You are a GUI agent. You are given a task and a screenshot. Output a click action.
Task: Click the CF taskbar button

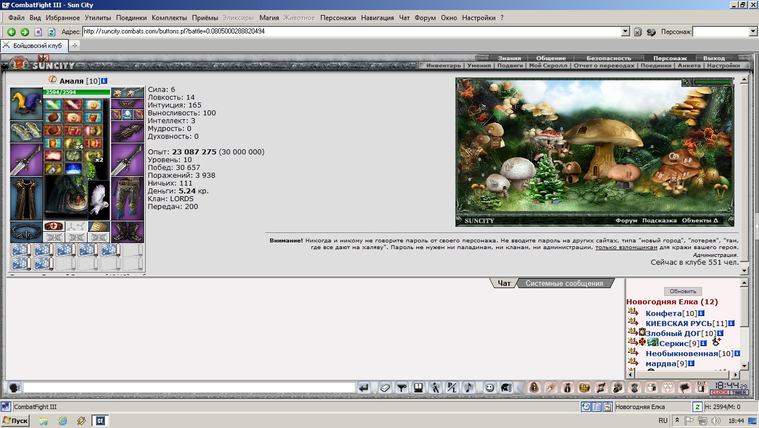pyautogui.click(x=101, y=421)
